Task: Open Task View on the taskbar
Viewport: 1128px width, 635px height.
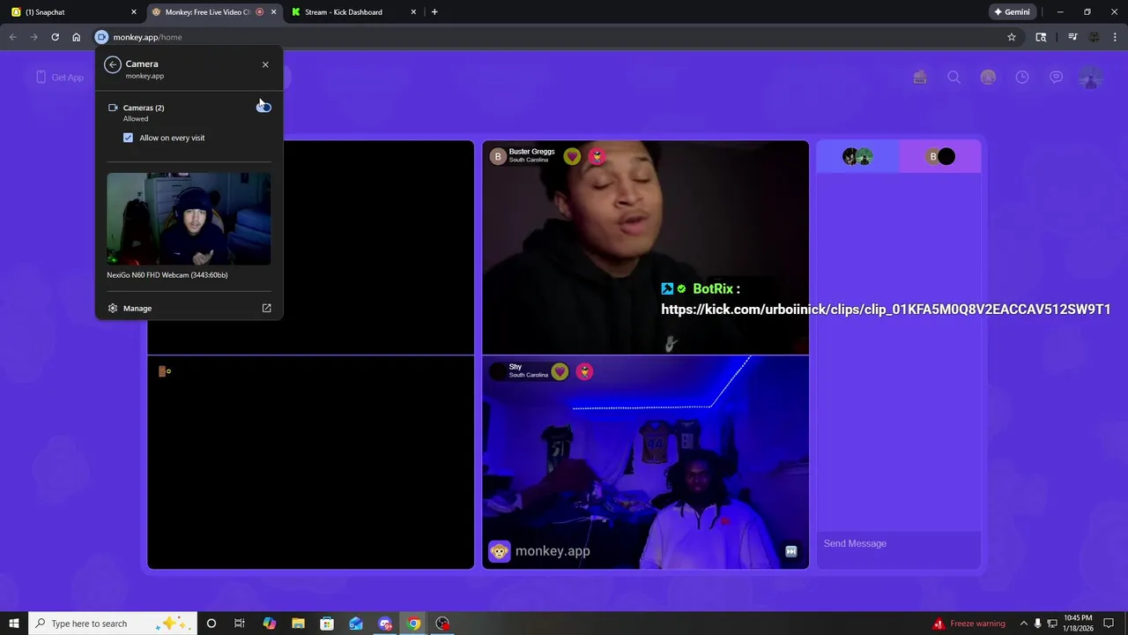Action: click(240, 624)
